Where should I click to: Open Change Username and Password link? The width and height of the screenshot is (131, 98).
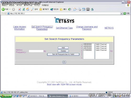coord(87,28)
